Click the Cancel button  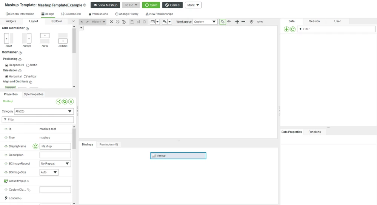[x=172, y=5]
